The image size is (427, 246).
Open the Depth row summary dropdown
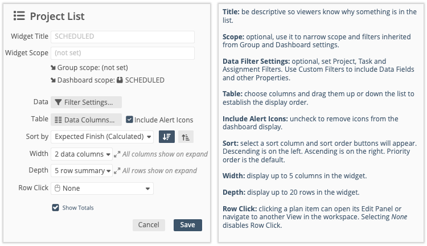pos(82,171)
